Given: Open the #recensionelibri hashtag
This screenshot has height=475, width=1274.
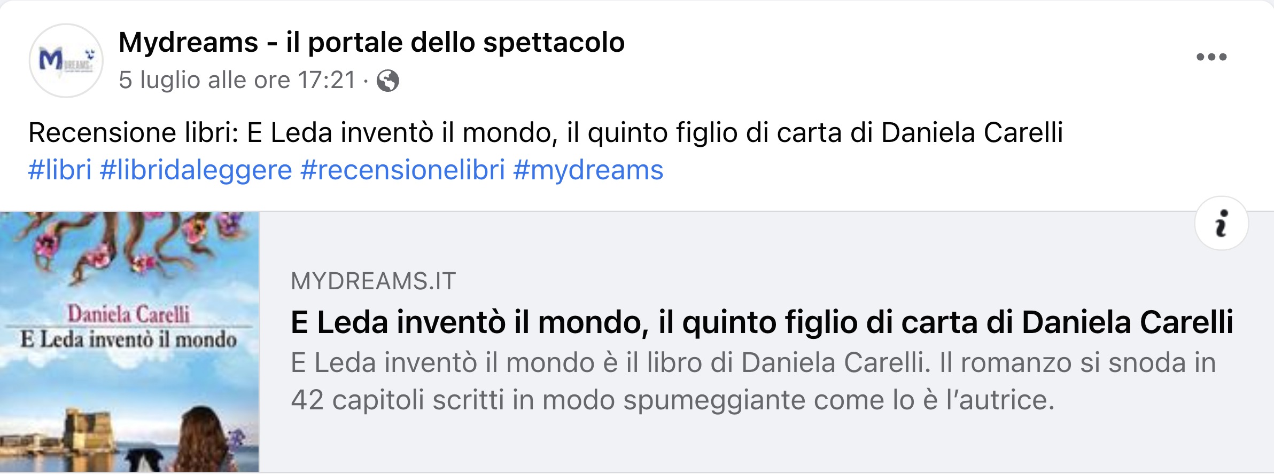Looking at the screenshot, I should point(402,170).
